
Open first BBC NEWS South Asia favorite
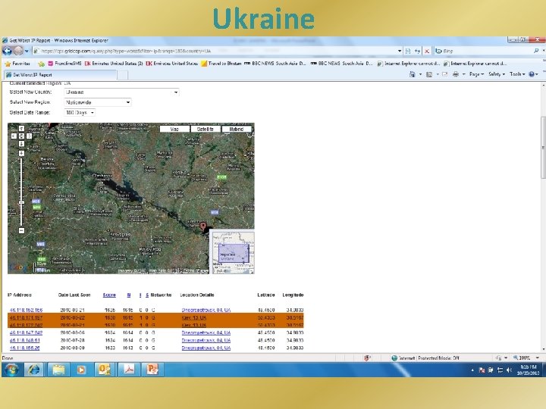point(275,64)
